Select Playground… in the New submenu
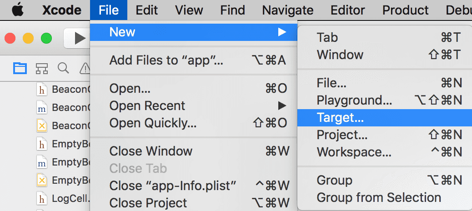Viewport: 472px width, 211px height. point(354,100)
